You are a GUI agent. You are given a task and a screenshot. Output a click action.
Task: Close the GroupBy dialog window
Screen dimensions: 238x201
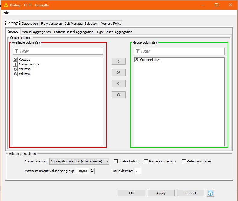pos(230,5)
